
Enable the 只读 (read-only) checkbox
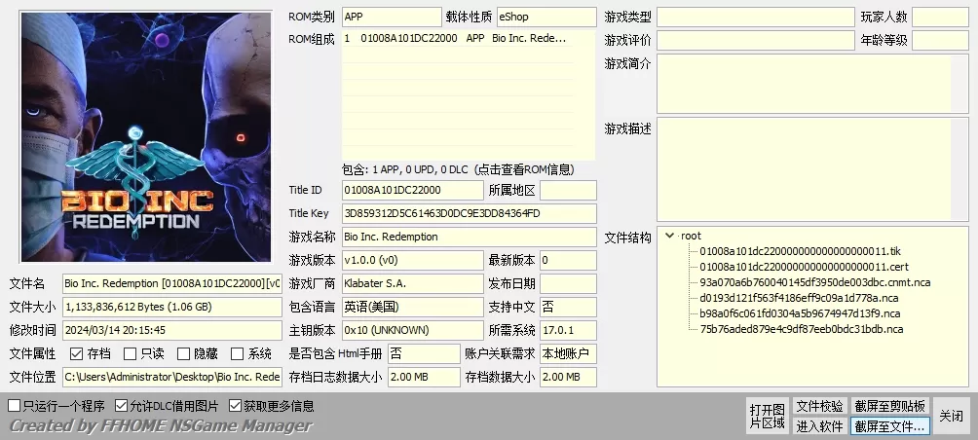[x=131, y=353]
